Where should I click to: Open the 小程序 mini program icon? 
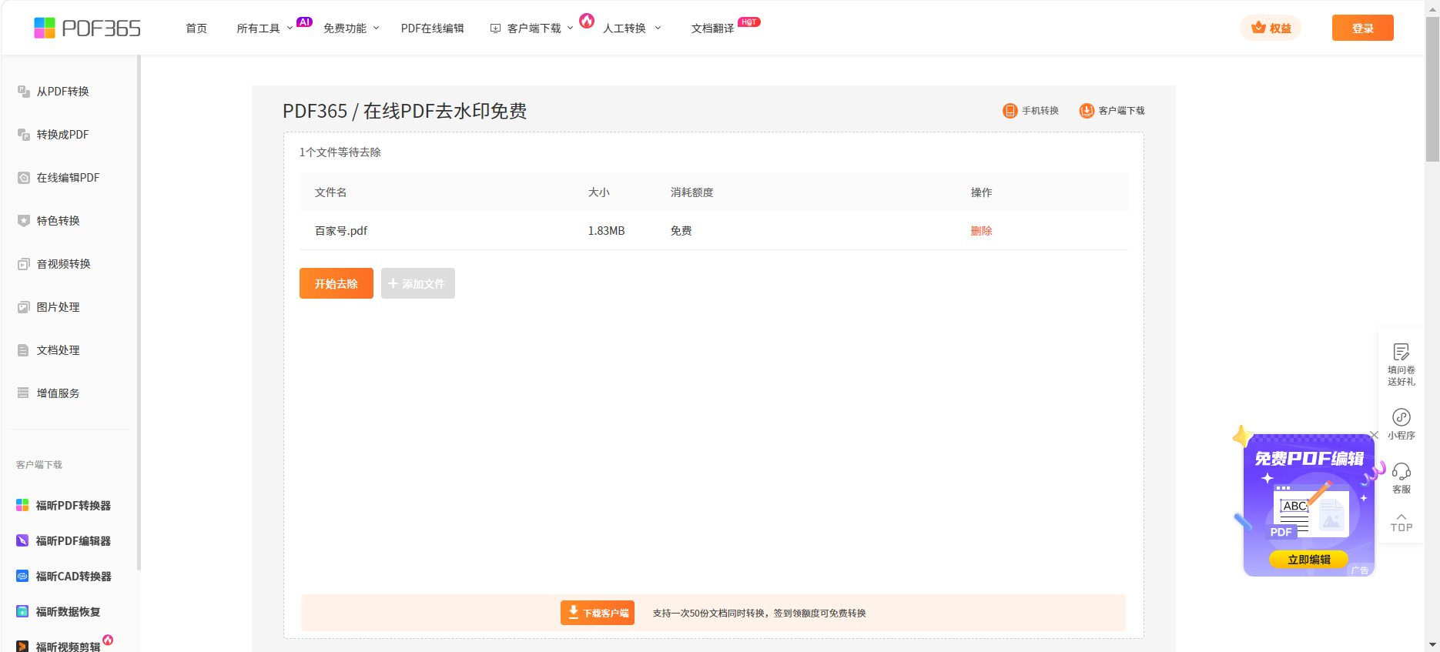[x=1401, y=417]
